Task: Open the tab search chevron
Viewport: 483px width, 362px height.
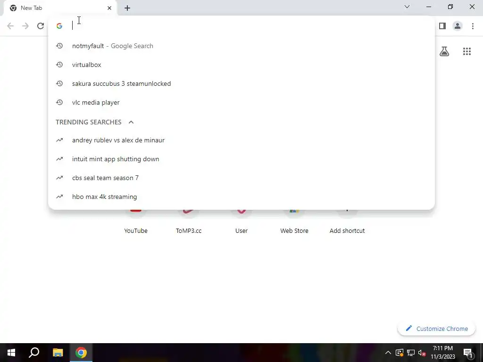Action: pyautogui.click(x=407, y=7)
